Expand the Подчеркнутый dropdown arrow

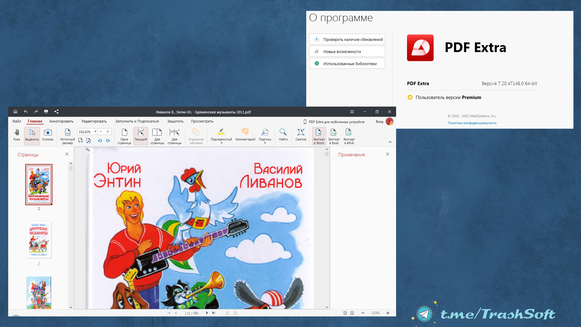coord(221,143)
